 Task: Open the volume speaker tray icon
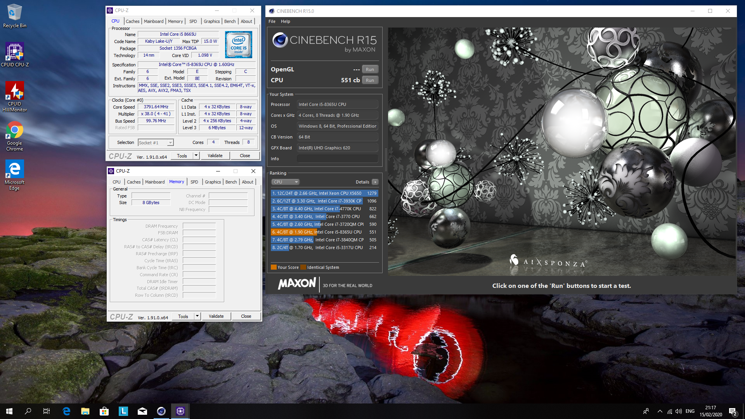point(679,411)
